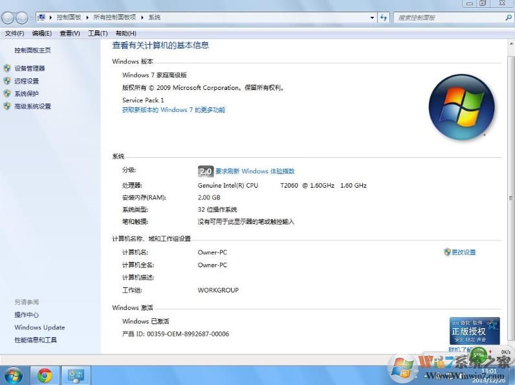Launch Chrome from the taskbar

(45, 375)
